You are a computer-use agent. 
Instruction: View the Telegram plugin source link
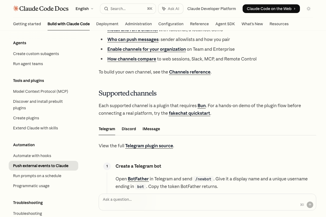[x=149, y=146]
